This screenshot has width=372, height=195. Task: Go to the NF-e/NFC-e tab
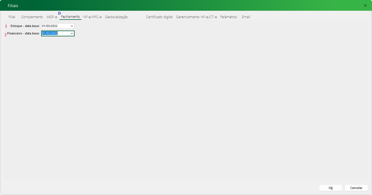(92, 17)
